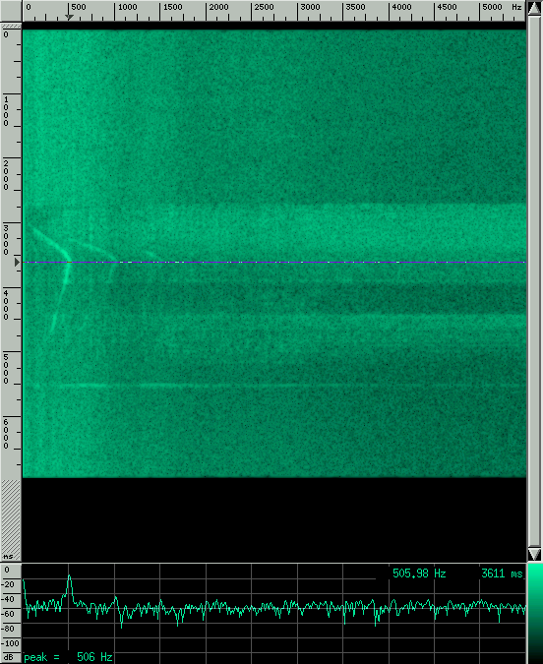Click the empty corner box above the time ruler
This screenshot has height=664, width=543.
coord(11,11)
